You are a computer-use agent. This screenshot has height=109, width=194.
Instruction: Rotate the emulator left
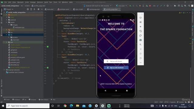141,31
